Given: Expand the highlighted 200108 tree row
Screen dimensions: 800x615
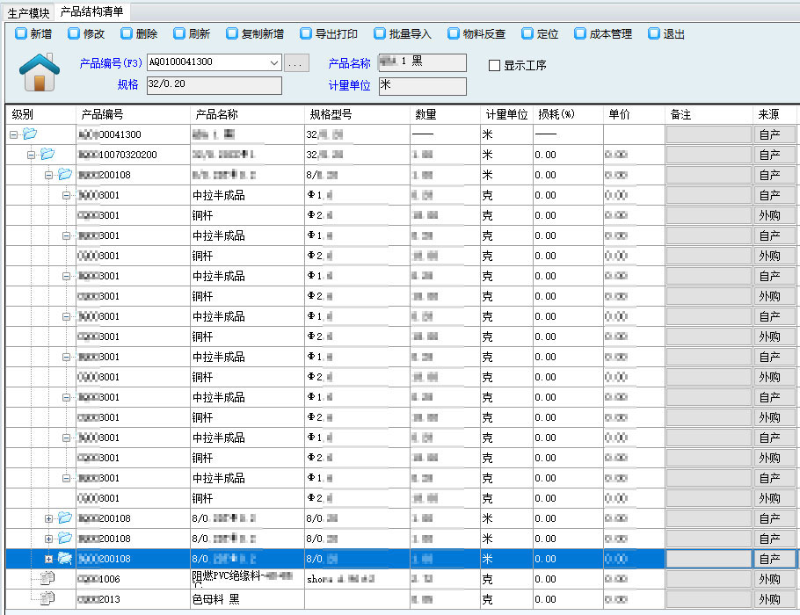Looking at the screenshot, I should 49,559.
